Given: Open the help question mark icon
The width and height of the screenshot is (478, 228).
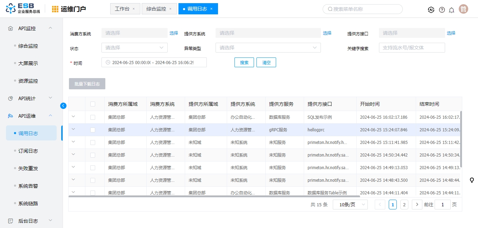Looking at the screenshot, I should pos(442,10).
